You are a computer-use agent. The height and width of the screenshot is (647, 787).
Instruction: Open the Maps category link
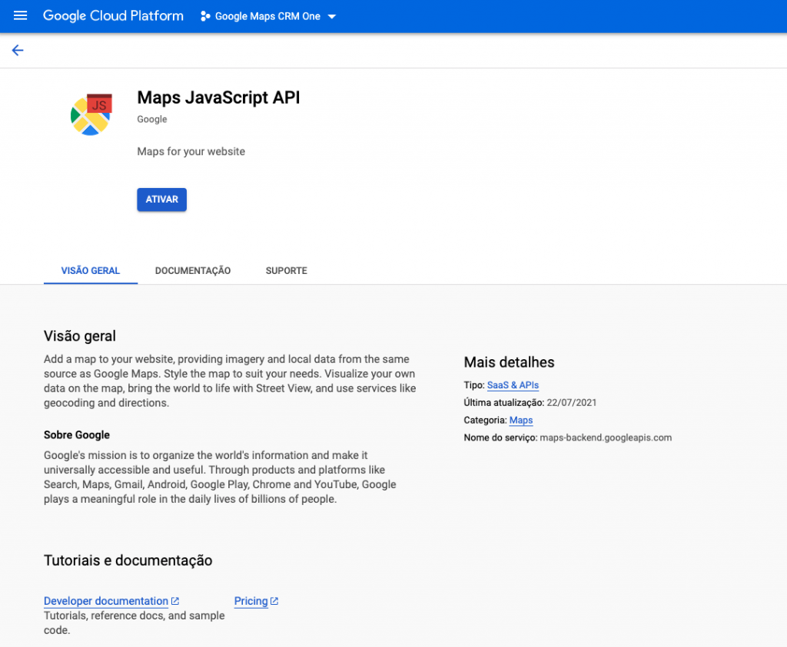(x=520, y=421)
